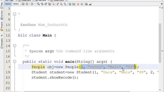Switch to Source view
The image size is (164, 92).
8,4
